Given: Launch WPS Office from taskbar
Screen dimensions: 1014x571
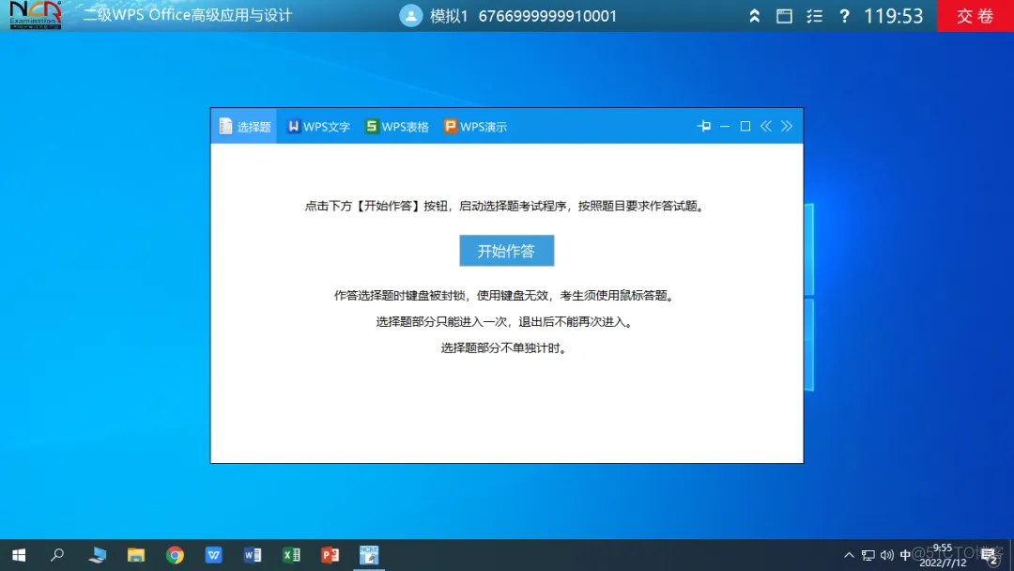Looking at the screenshot, I should [213, 555].
